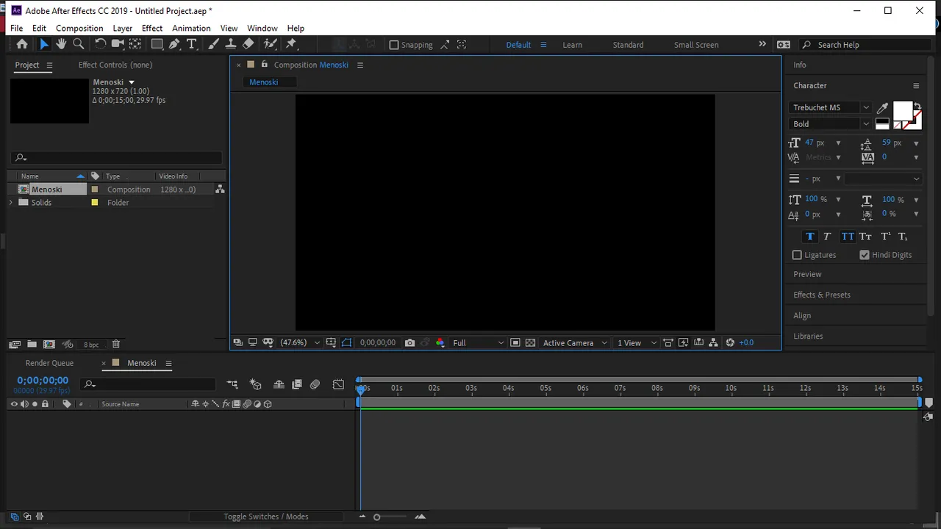
Task: Toggle Draft 3D in timeline
Action: 255,384
